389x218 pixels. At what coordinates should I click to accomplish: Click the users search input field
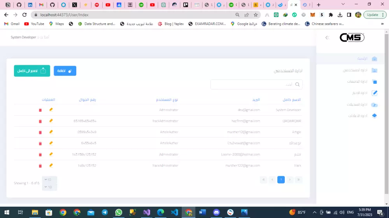pyautogui.click(x=256, y=85)
